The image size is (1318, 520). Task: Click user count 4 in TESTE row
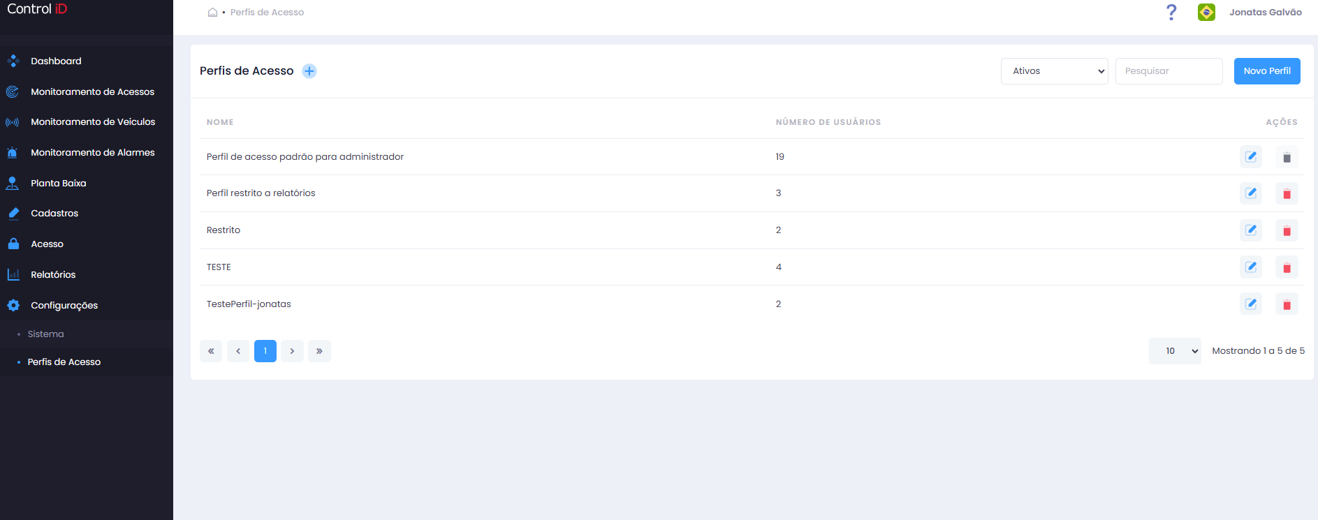tap(779, 267)
